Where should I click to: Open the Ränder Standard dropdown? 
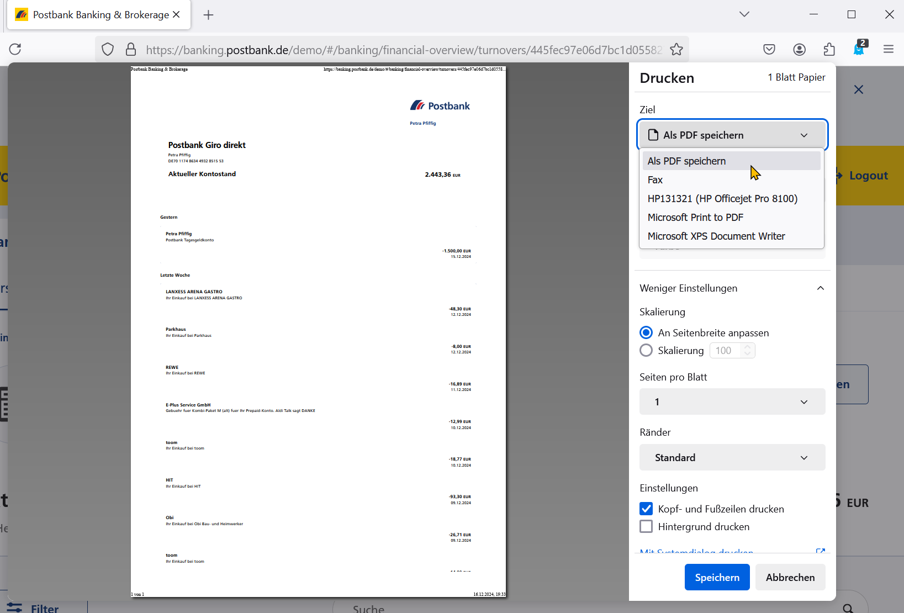(732, 457)
